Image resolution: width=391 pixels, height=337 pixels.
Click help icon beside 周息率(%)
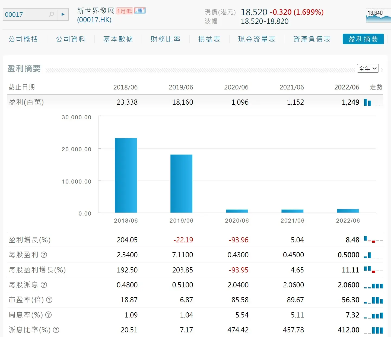coord(48,315)
